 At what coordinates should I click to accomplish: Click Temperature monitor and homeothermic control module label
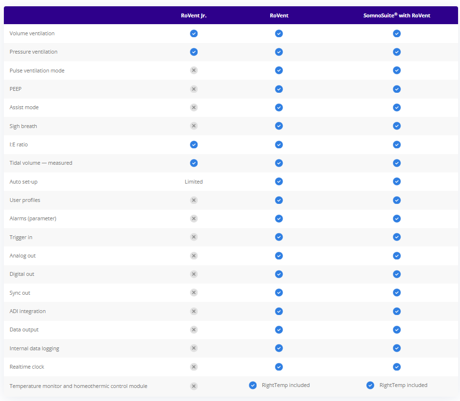(78, 386)
